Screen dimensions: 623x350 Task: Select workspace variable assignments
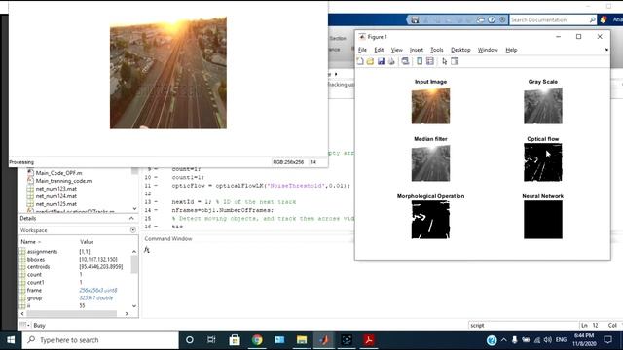coord(42,252)
